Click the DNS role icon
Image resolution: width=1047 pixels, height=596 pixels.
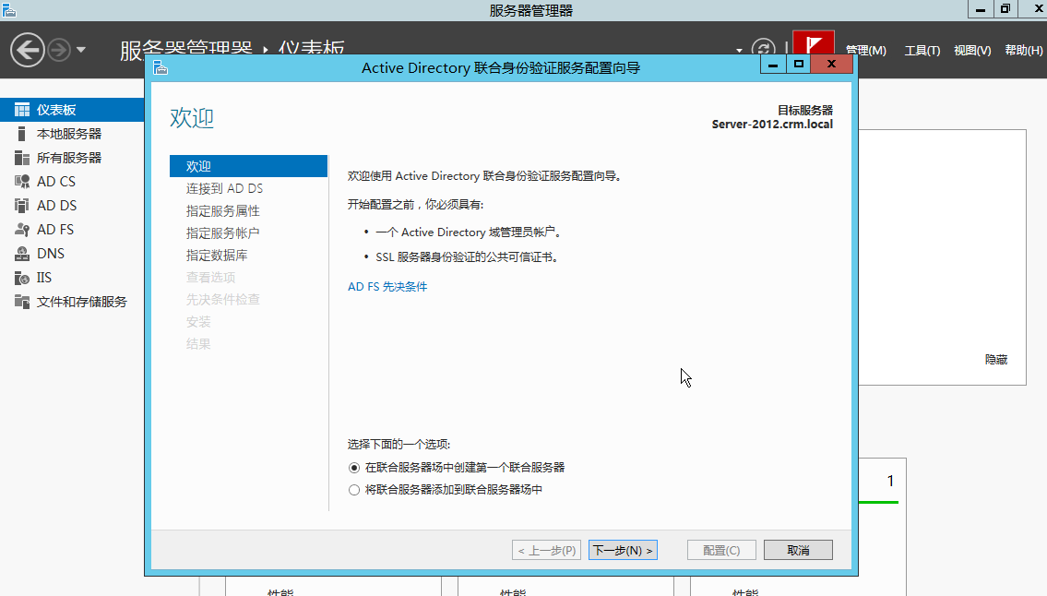(22, 254)
